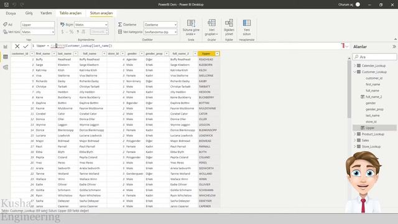Switch to Model view in left sidebar
This screenshot has width=398, height=224.
6,67
